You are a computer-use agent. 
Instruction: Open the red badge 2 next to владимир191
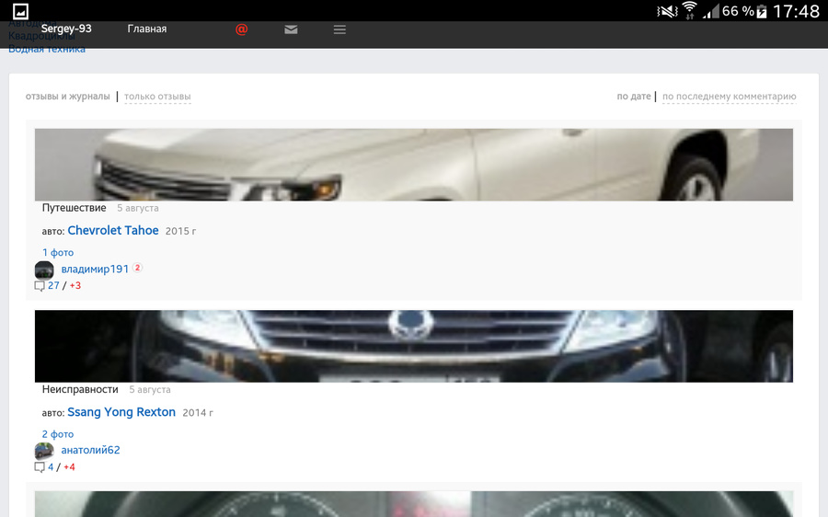pos(137,268)
